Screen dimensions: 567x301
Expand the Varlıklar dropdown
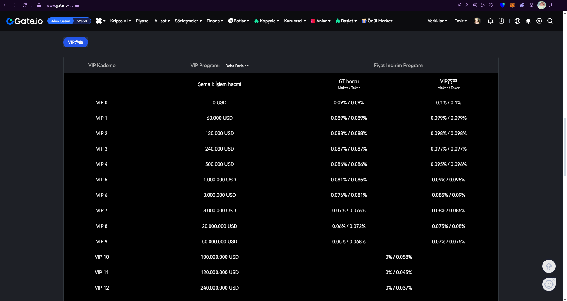pyautogui.click(x=437, y=21)
